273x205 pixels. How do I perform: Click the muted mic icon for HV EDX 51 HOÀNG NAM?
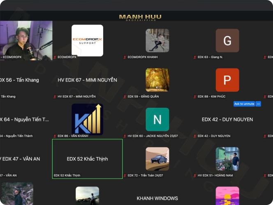[195, 176]
